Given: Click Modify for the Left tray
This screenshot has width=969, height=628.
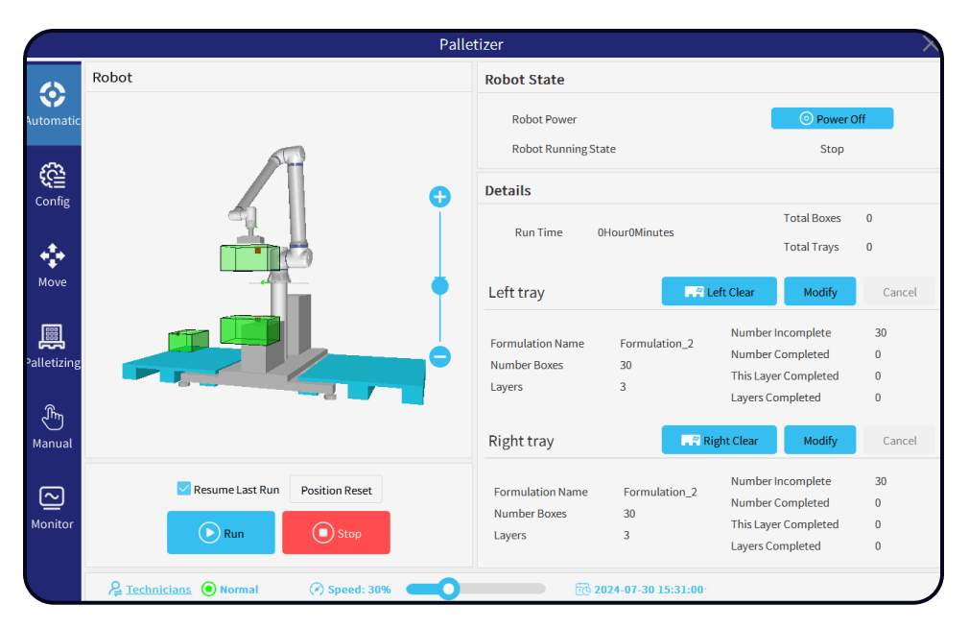Looking at the screenshot, I should (x=819, y=292).
